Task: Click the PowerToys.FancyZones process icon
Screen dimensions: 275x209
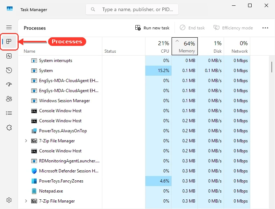Action: pos(34,181)
